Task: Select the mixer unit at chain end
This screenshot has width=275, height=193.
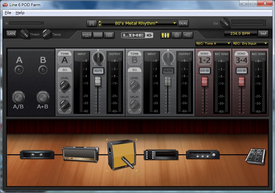Action: click(x=255, y=156)
